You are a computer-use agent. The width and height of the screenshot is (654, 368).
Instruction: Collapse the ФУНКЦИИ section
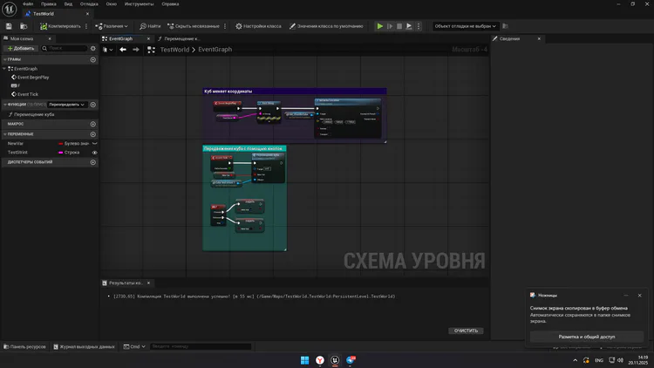[4, 105]
